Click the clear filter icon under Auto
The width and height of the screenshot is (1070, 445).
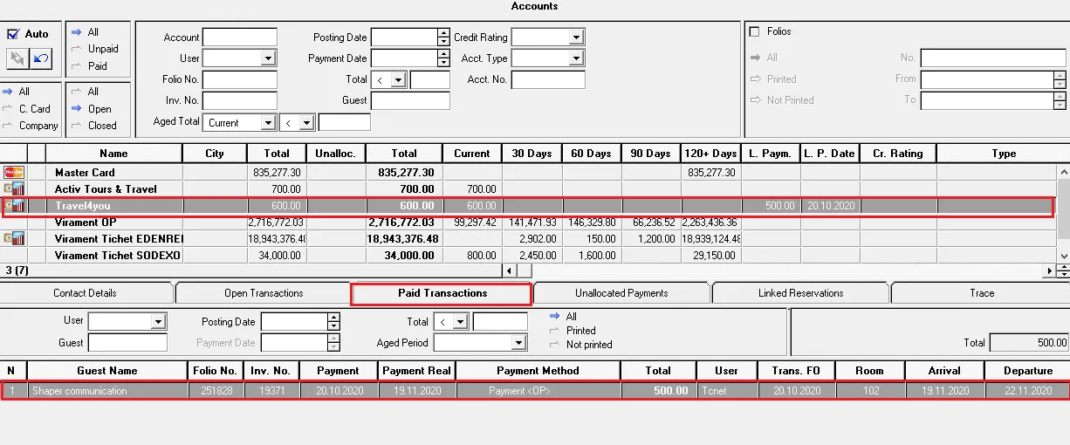17,58
